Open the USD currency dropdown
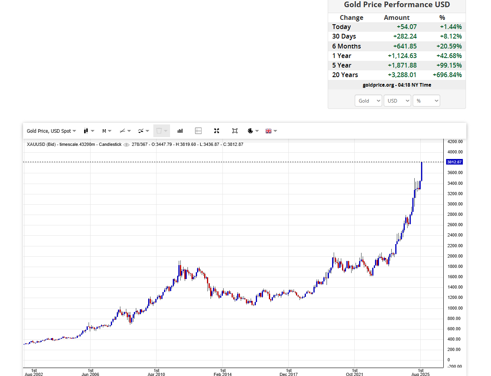The height and width of the screenshot is (376, 491). pyautogui.click(x=397, y=101)
